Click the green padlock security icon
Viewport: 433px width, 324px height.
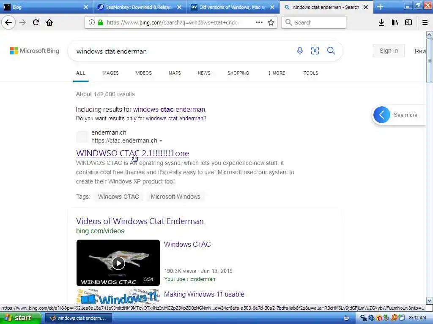pos(100,23)
